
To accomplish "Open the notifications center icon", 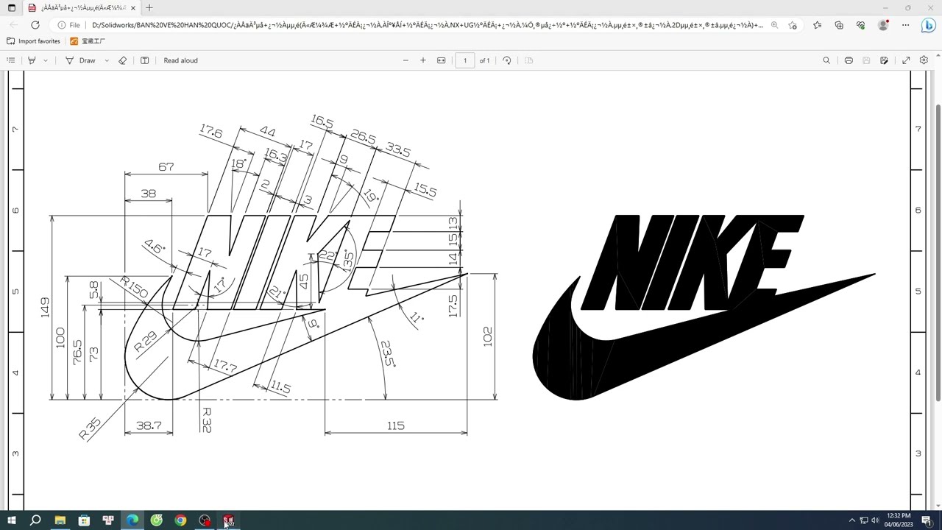I will pyautogui.click(x=927, y=520).
